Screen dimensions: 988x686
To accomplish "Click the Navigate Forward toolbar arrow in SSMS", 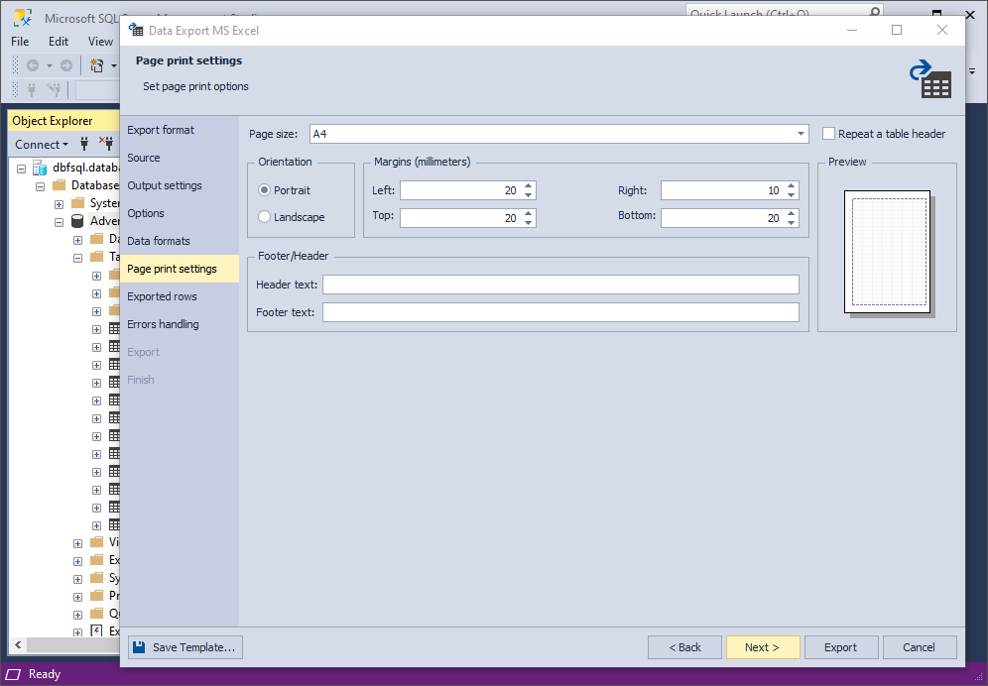I will 66,64.
